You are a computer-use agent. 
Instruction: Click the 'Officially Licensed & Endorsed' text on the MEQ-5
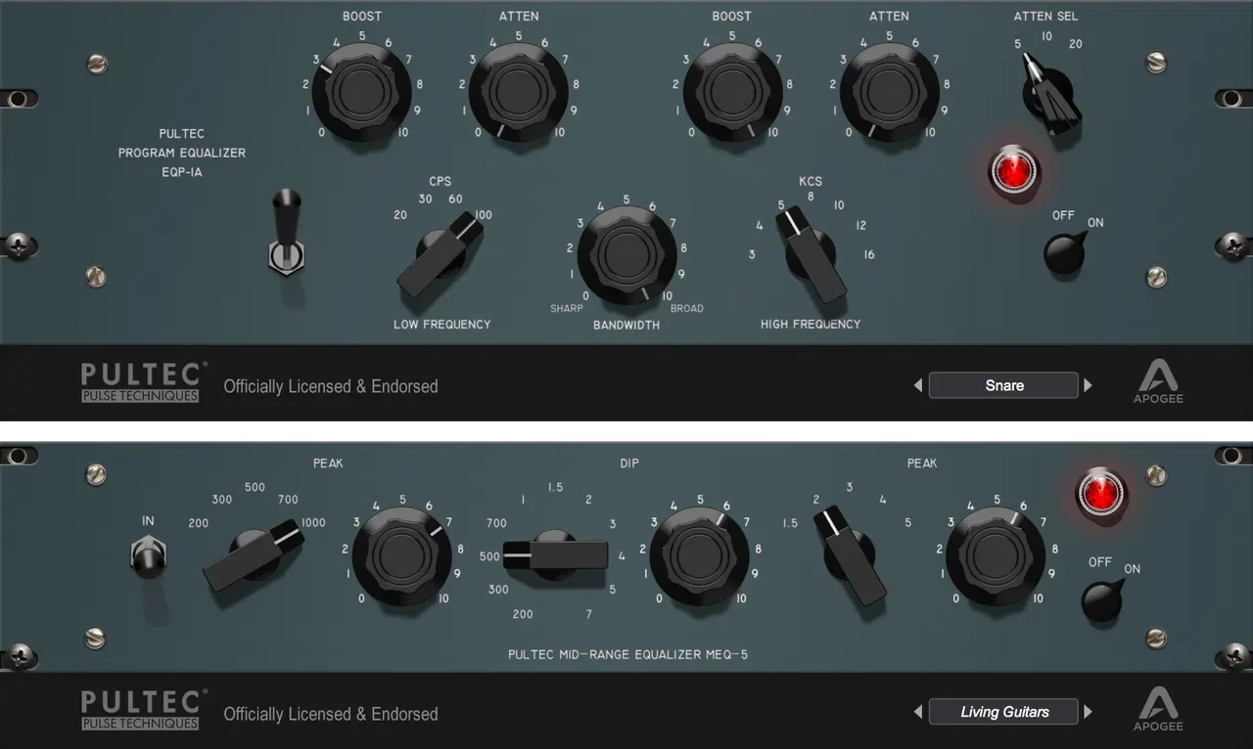tap(331, 714)
